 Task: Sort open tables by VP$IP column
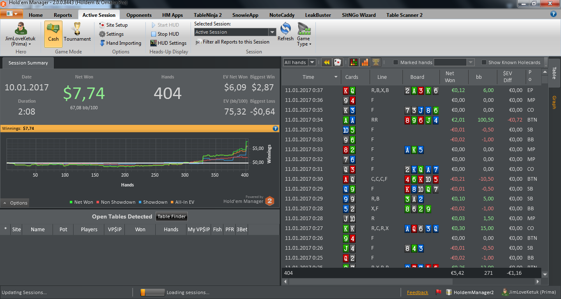pyautogui.click(x=115, y=230)
